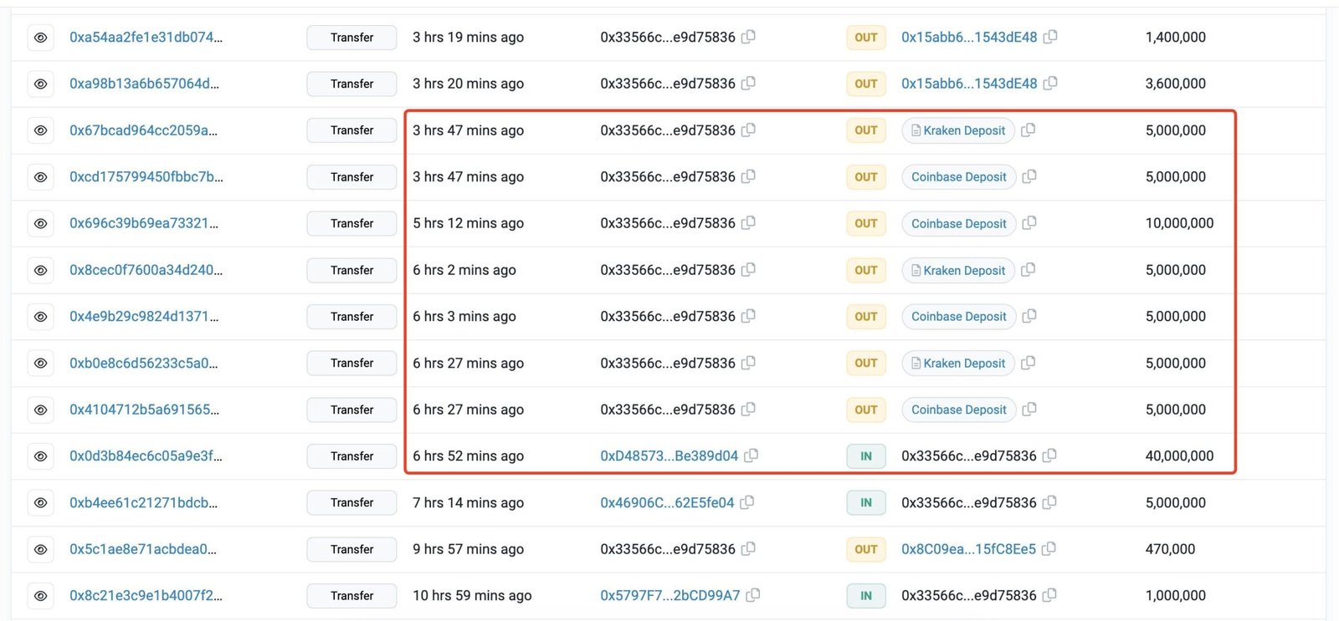Open address link 0xD48573...Be389d04
The width and height of the screenshot is (1339, 621).
coord(669,456)
